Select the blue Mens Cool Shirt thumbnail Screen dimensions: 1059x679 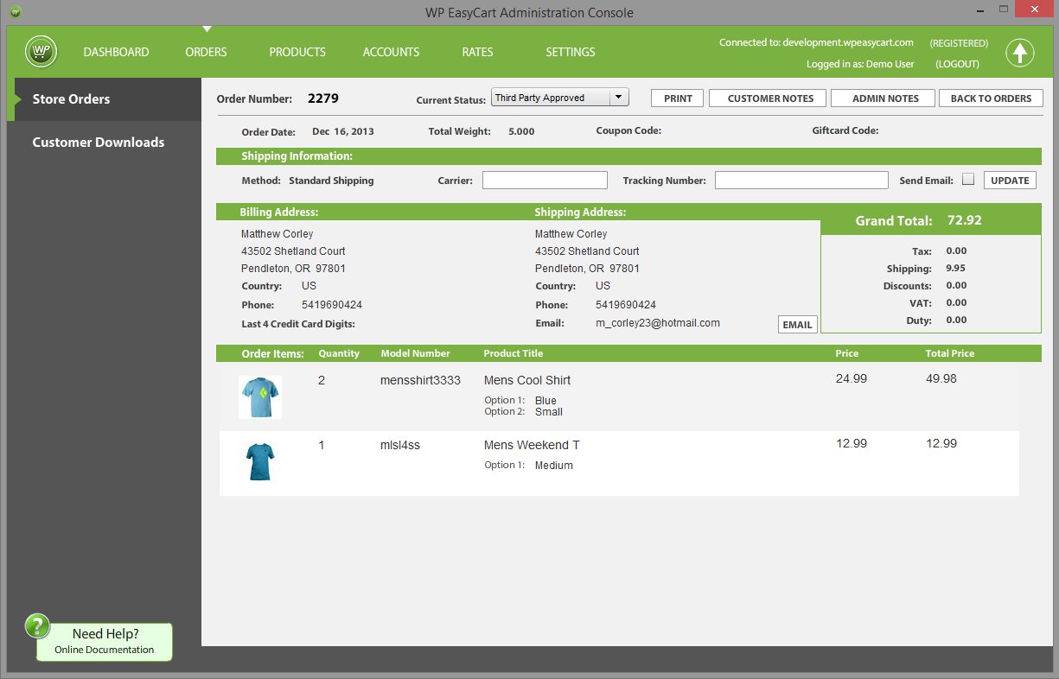click(260, 397)
